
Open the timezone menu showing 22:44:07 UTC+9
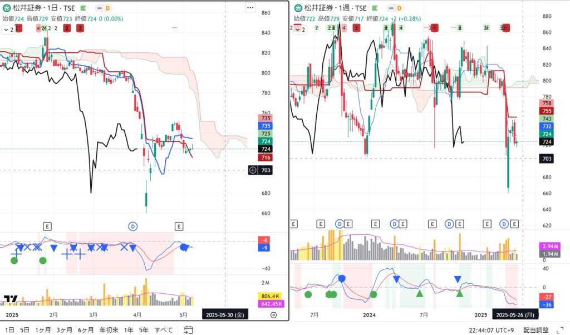click(491, 330)
